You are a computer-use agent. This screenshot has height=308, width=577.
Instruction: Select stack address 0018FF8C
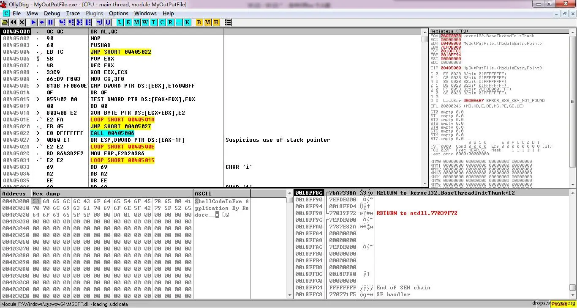[x=309, y=193]
